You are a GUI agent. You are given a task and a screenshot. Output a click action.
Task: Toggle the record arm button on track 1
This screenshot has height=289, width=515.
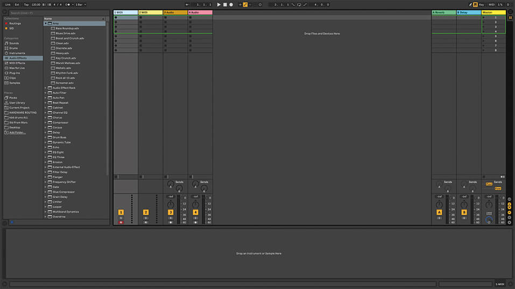(121, 222)
